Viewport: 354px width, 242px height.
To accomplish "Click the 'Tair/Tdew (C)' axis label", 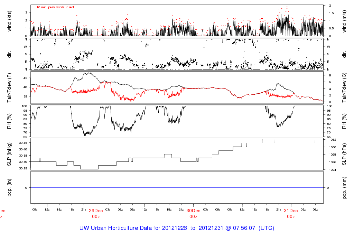I will (344, 87).
